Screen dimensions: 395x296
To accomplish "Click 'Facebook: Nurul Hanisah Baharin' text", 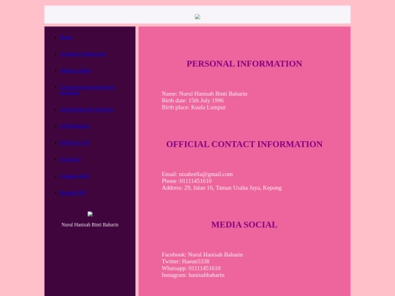I will click(x=203, y=254).
